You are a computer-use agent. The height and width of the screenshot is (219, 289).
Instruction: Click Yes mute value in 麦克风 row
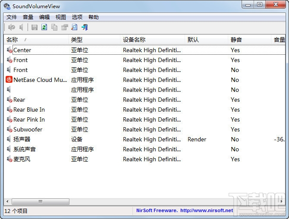point(235,159)
